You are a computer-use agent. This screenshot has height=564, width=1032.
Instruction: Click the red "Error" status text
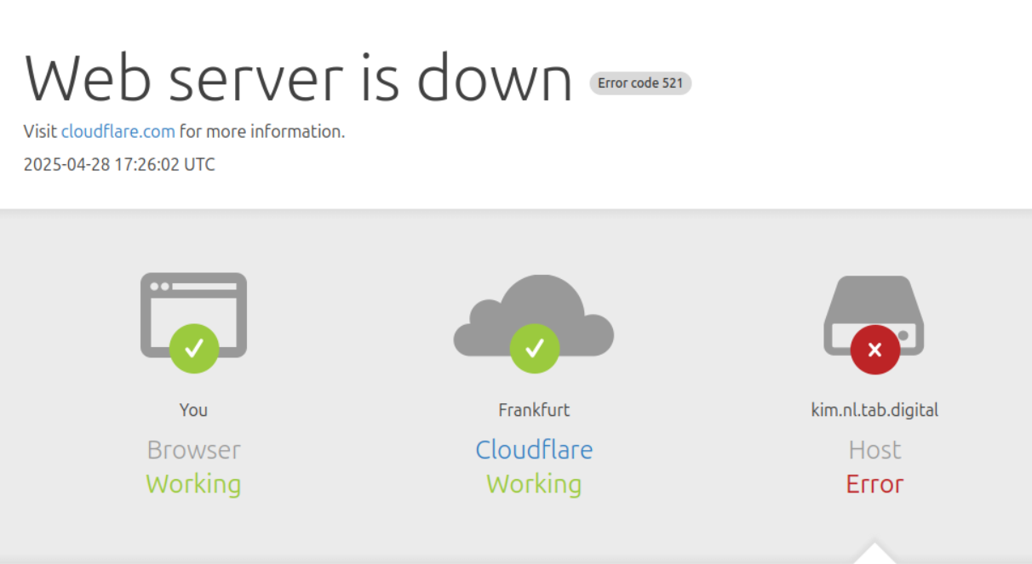[x=874, y=484]
